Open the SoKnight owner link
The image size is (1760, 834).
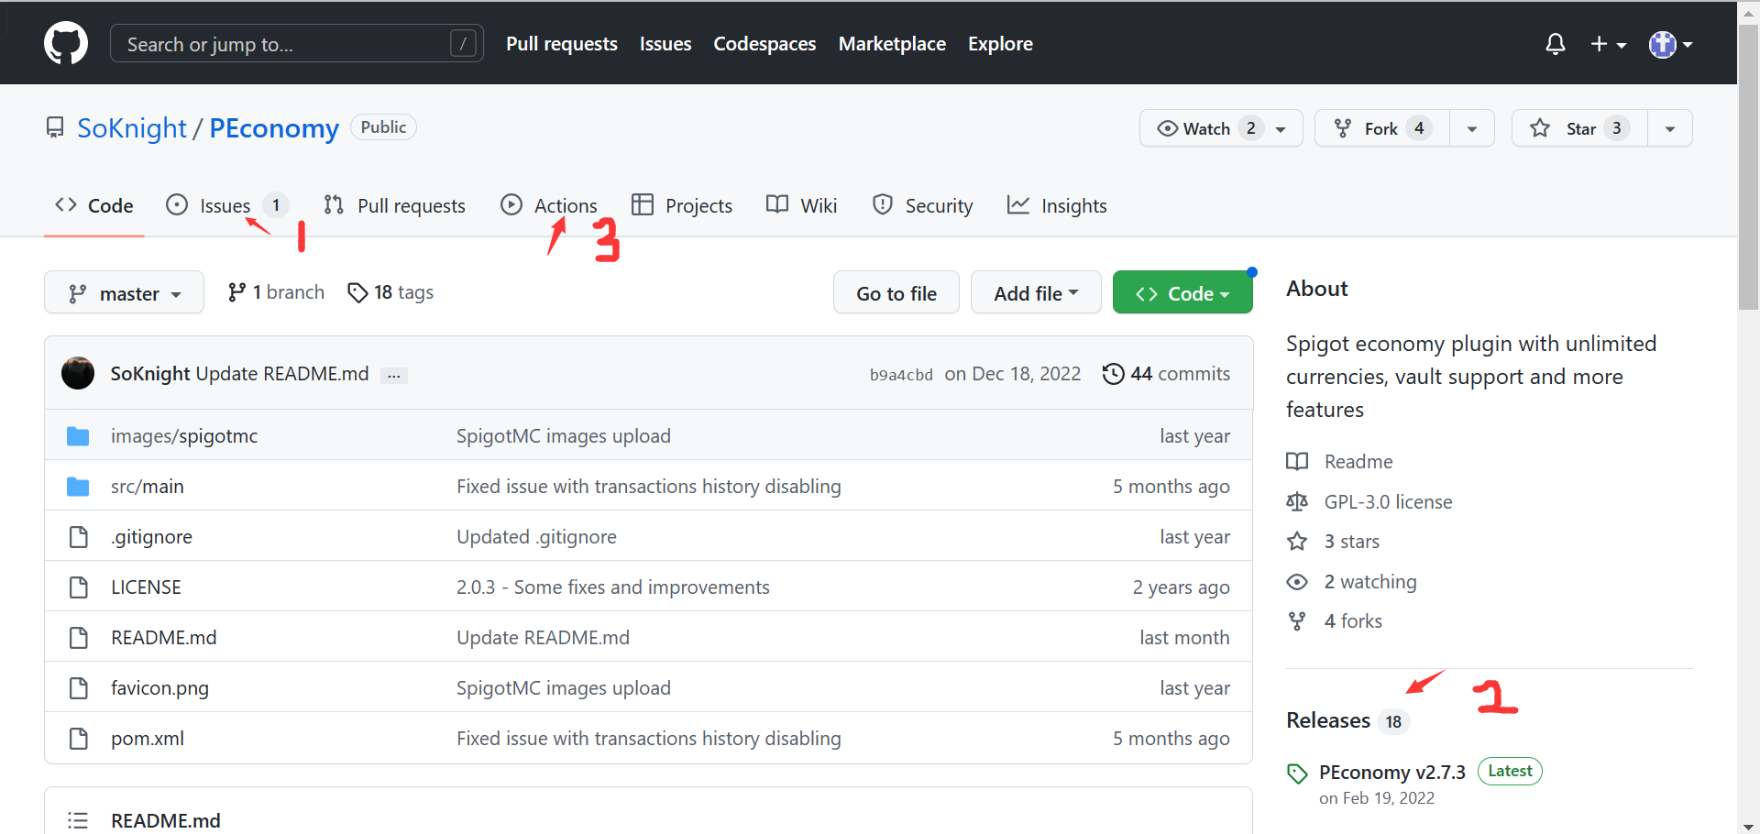132,128
